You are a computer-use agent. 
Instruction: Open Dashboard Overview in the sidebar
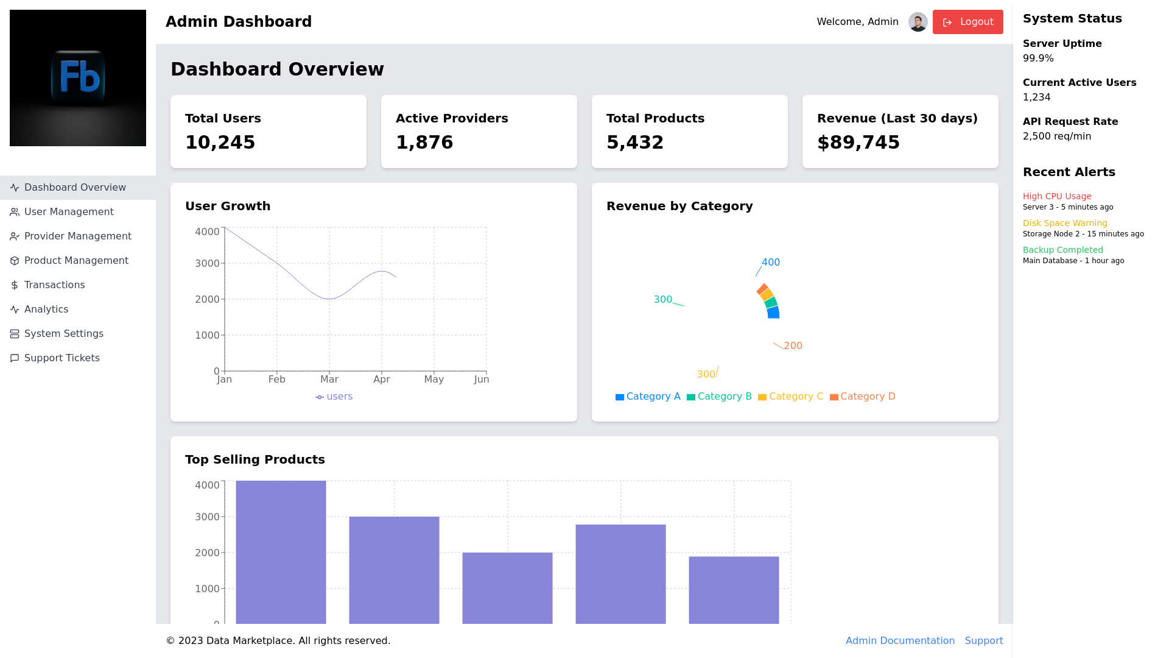78,188
